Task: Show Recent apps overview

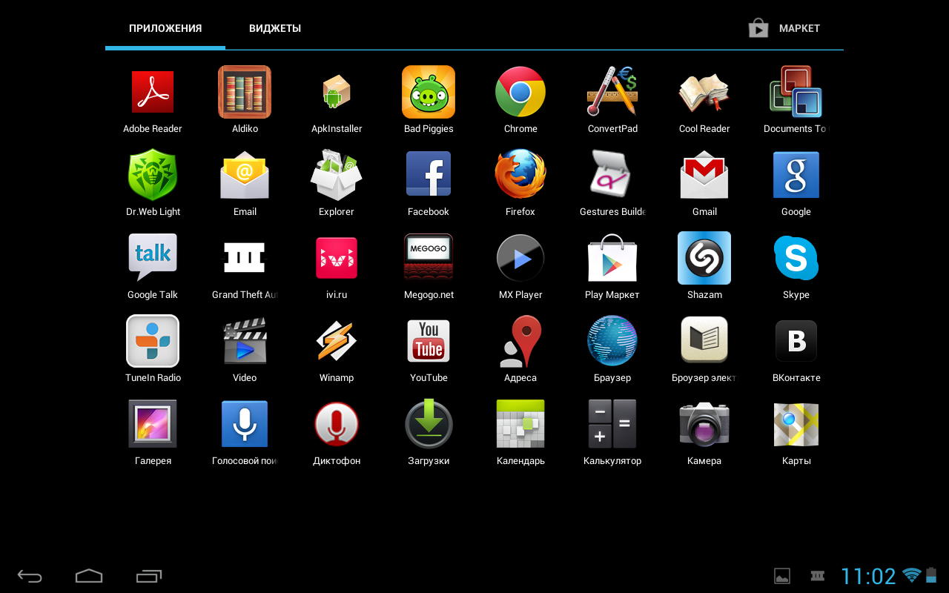Action: (x=149, y=576)
